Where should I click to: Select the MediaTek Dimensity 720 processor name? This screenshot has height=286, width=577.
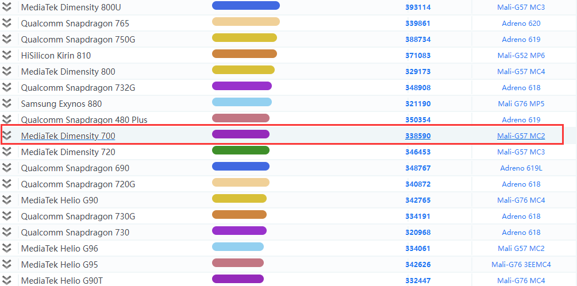point(68,152)
